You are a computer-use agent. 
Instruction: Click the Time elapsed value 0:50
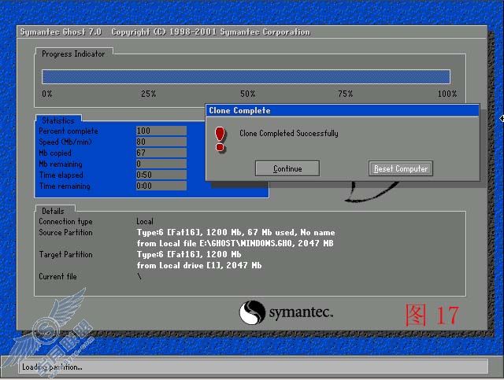pyautogui.click(x=161, y=175)
